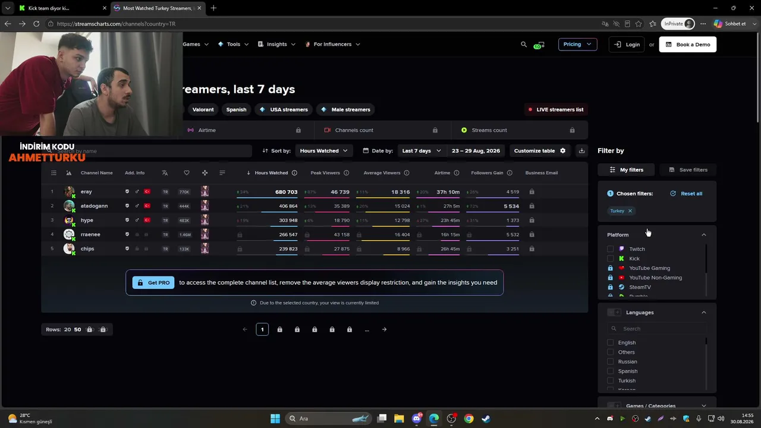The image size is (761, 428).
Task: Open the Sort by Hours Watched dropdown
Action: pos(324,151)
